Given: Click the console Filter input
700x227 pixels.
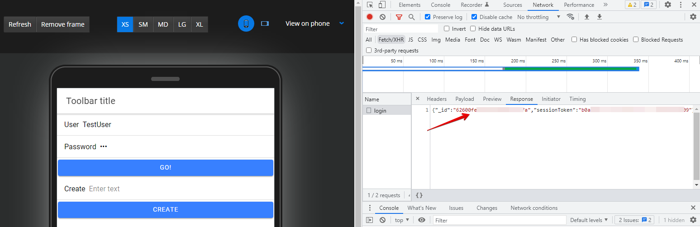Looking at the screenshot, I should pos(499,220).
